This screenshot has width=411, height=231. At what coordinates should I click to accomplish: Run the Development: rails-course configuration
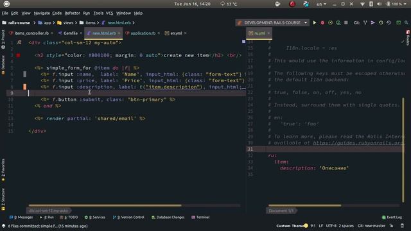[315, 23]
